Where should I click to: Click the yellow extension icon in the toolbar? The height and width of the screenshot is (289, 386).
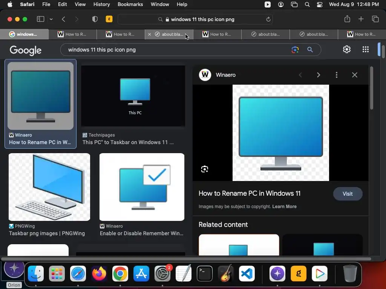(x=109, y=19)
